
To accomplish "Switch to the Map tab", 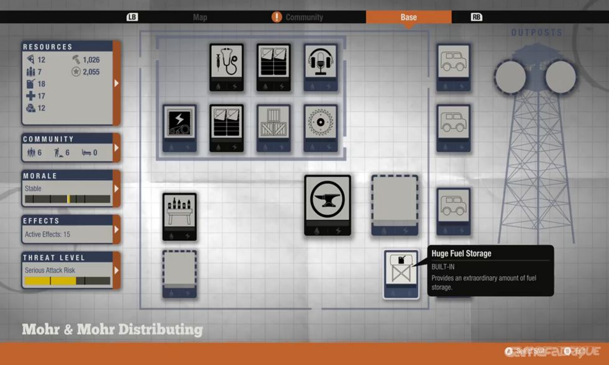I will tap(200, 17).
